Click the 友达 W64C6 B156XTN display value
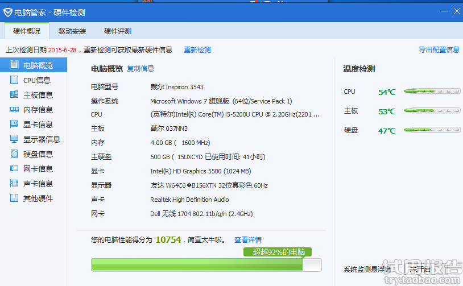 209,185
